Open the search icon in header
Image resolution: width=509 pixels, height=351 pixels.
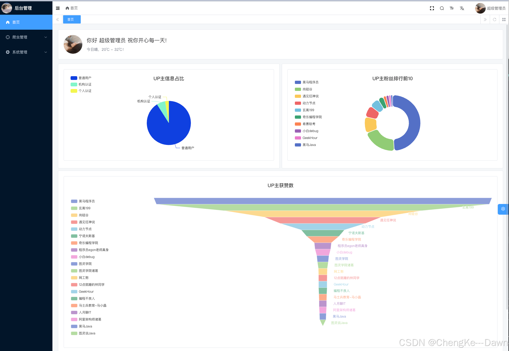442,8
